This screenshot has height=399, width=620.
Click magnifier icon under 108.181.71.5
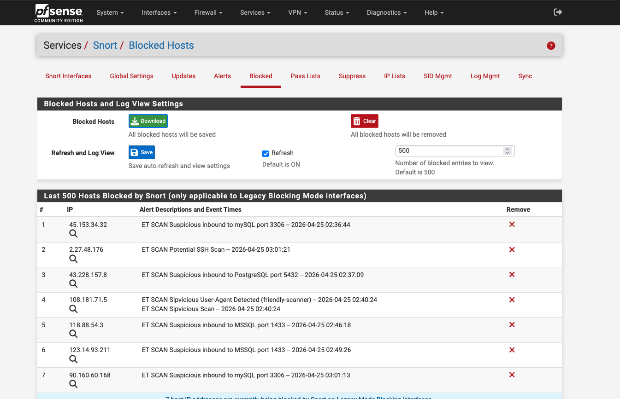[x=73, y=309]
